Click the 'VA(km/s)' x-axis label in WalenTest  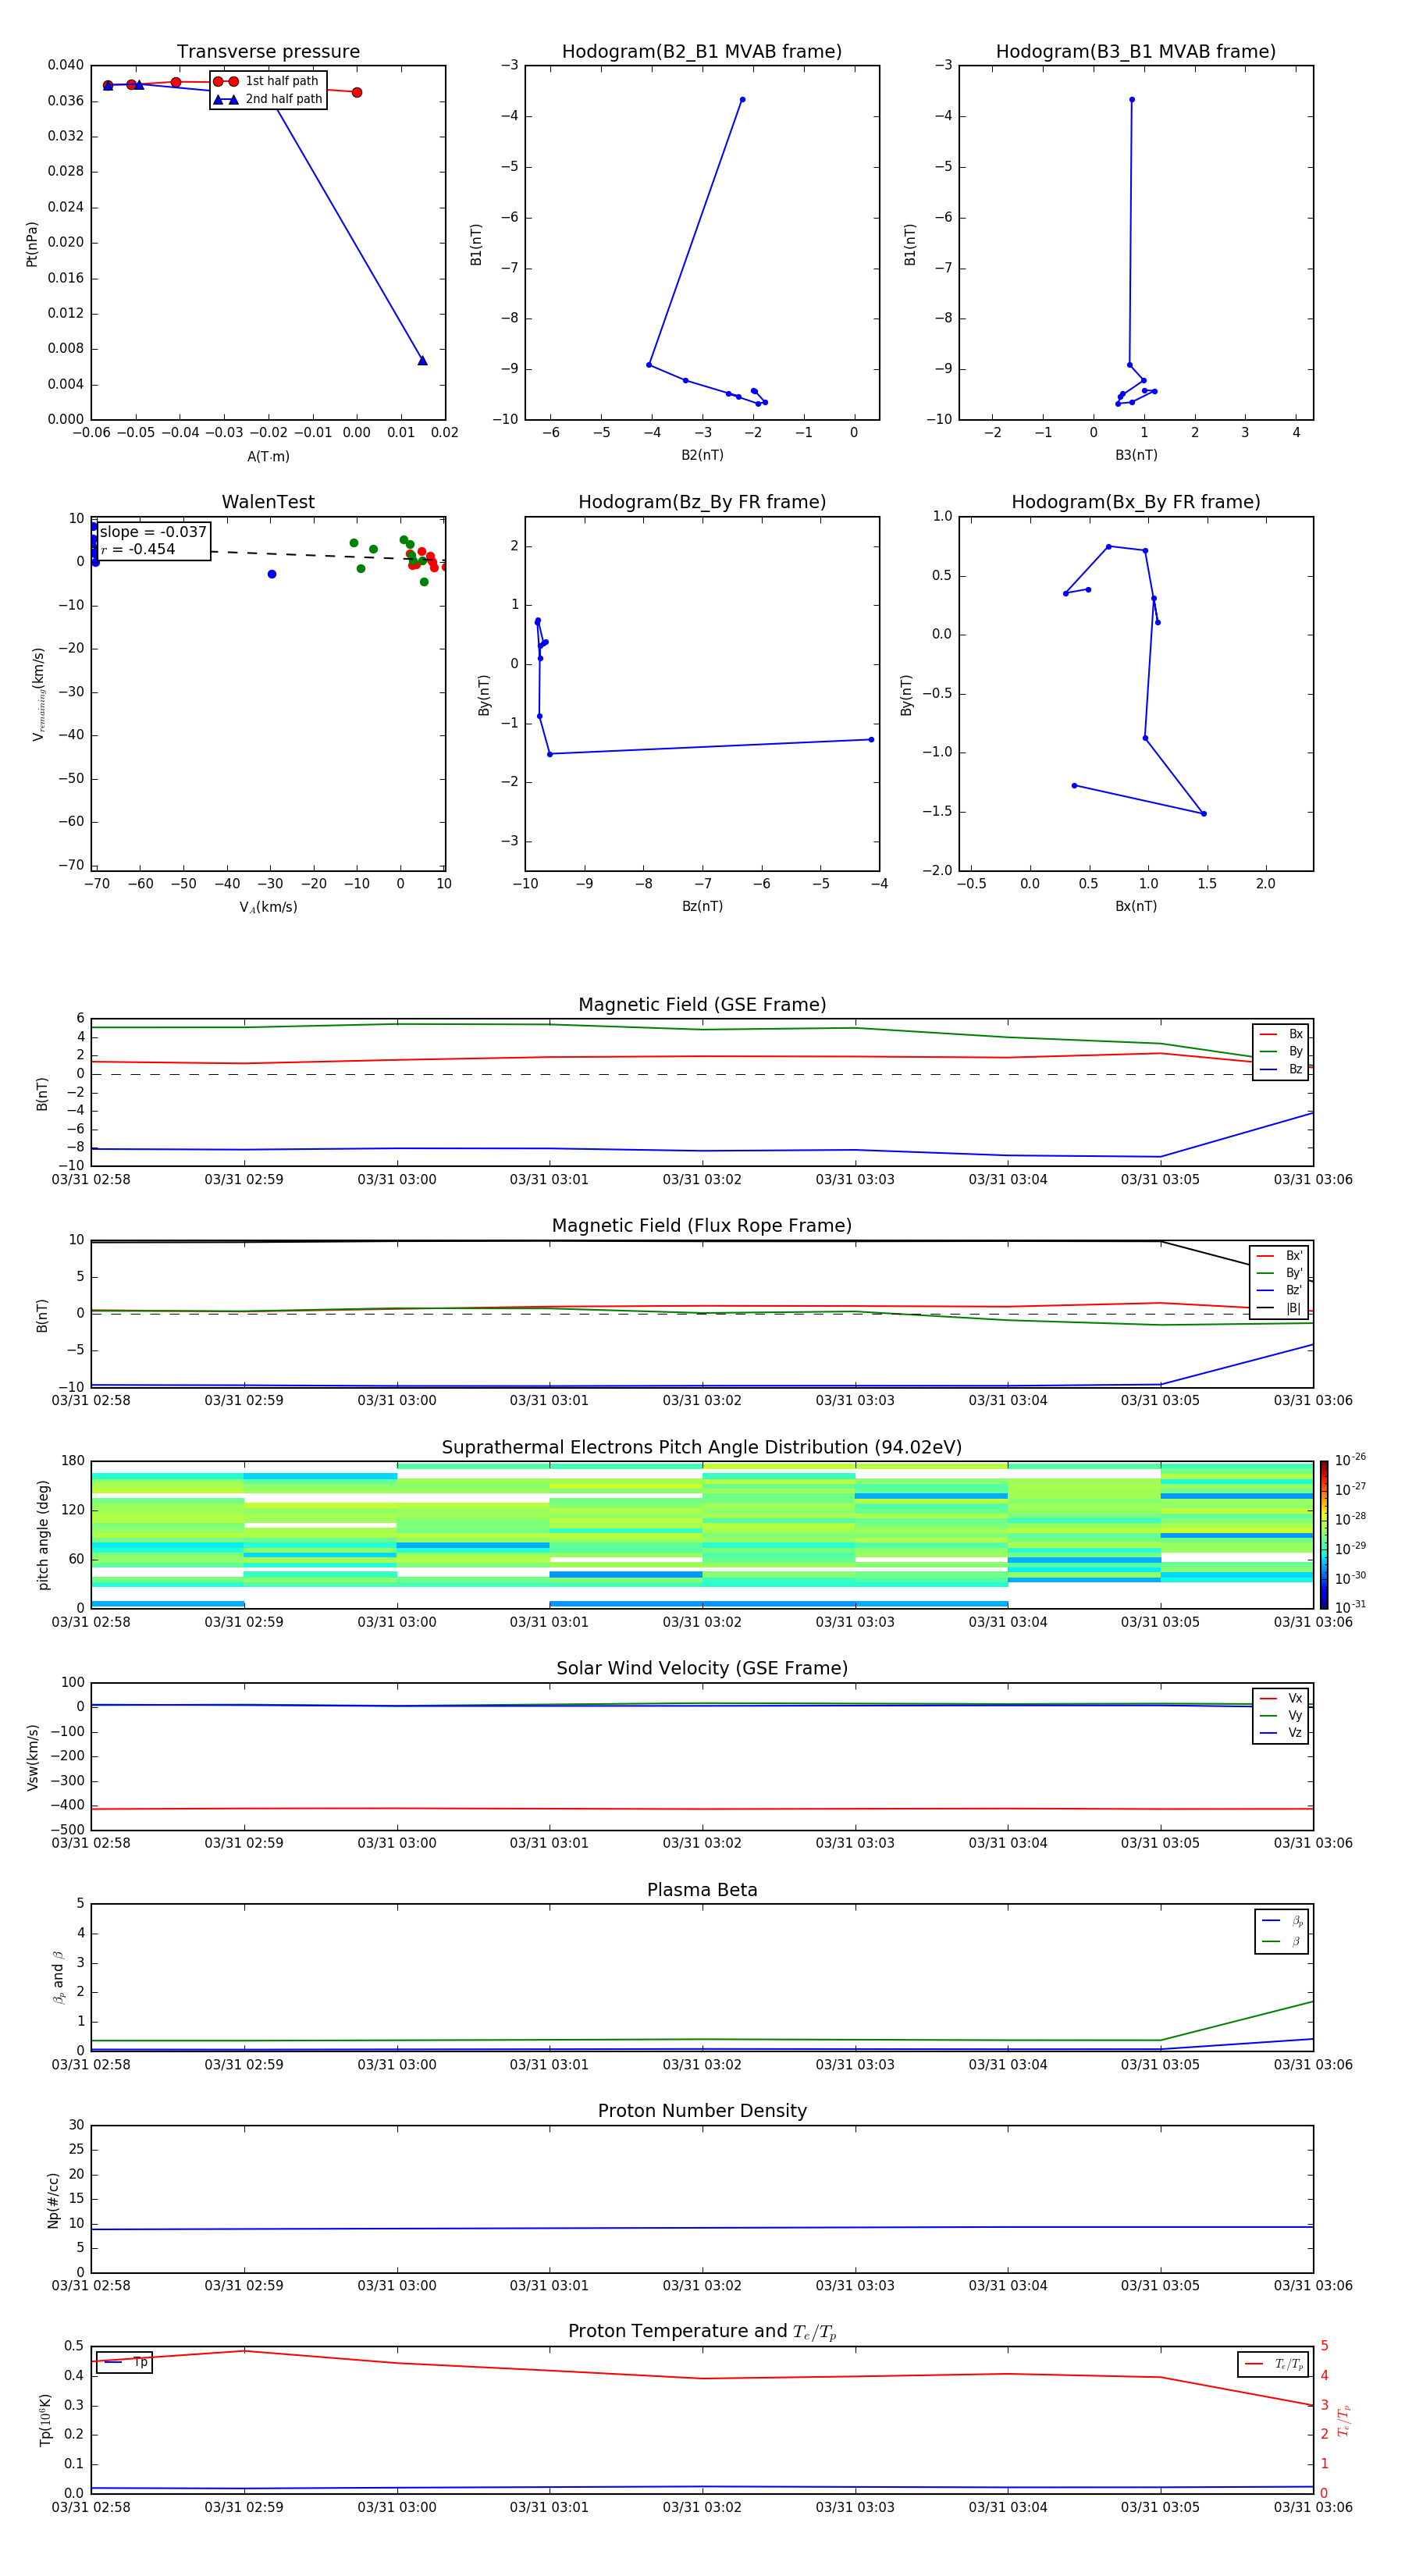click(268, 908)
